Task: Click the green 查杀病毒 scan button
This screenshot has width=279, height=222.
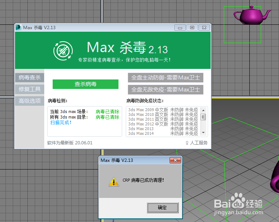Action: 86,84
